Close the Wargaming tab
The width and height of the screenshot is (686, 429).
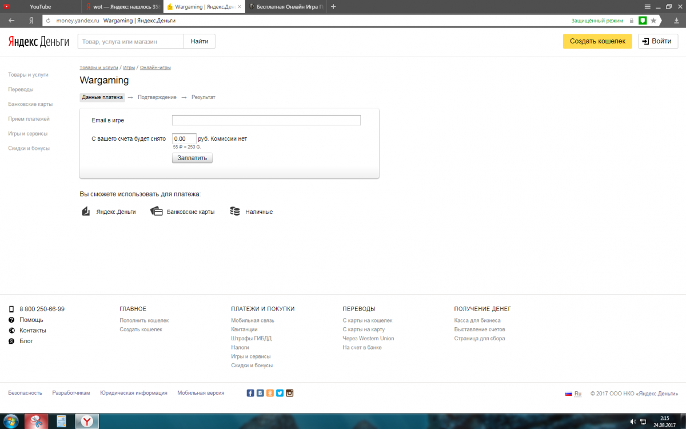point(239,6)
